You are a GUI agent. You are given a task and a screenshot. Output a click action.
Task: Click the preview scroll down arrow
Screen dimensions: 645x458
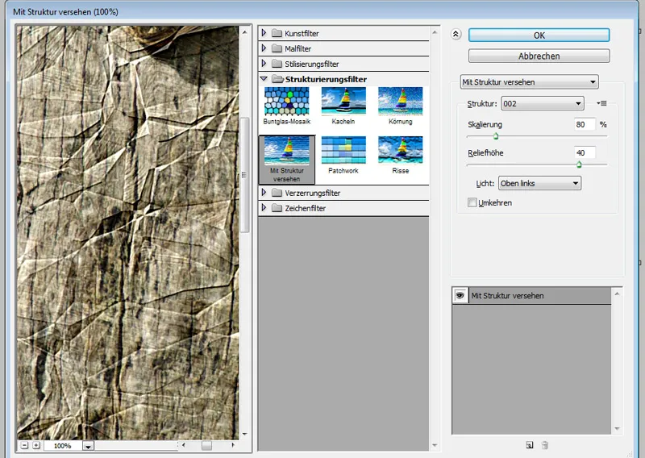coord(245,434)
